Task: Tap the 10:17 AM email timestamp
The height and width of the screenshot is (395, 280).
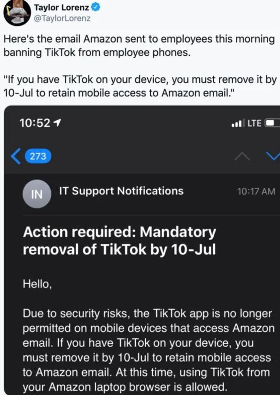Action: pos(256,192)
